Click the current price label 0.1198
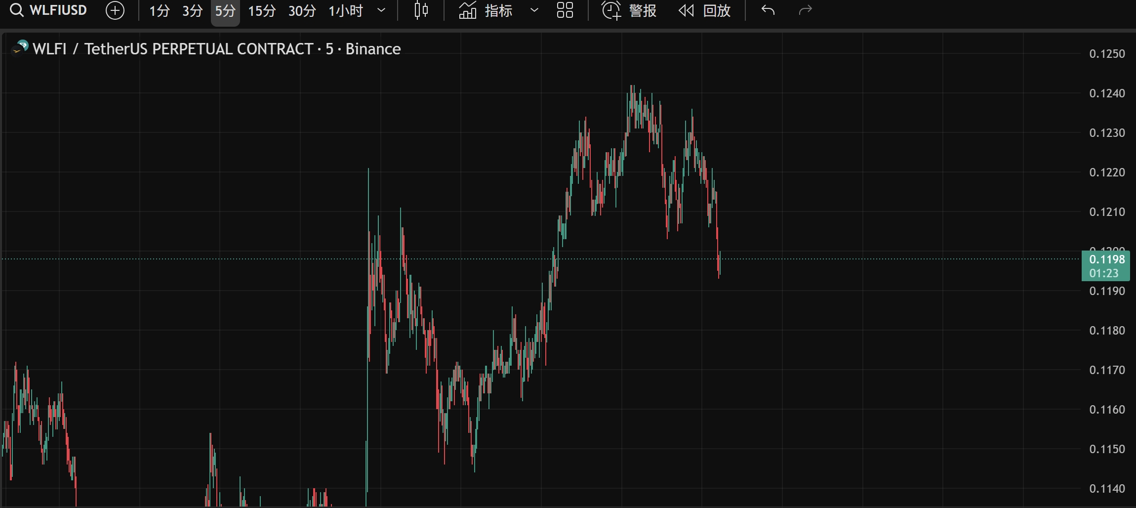The width and height of the screenshot is (1136, 508). [1106, 260]
